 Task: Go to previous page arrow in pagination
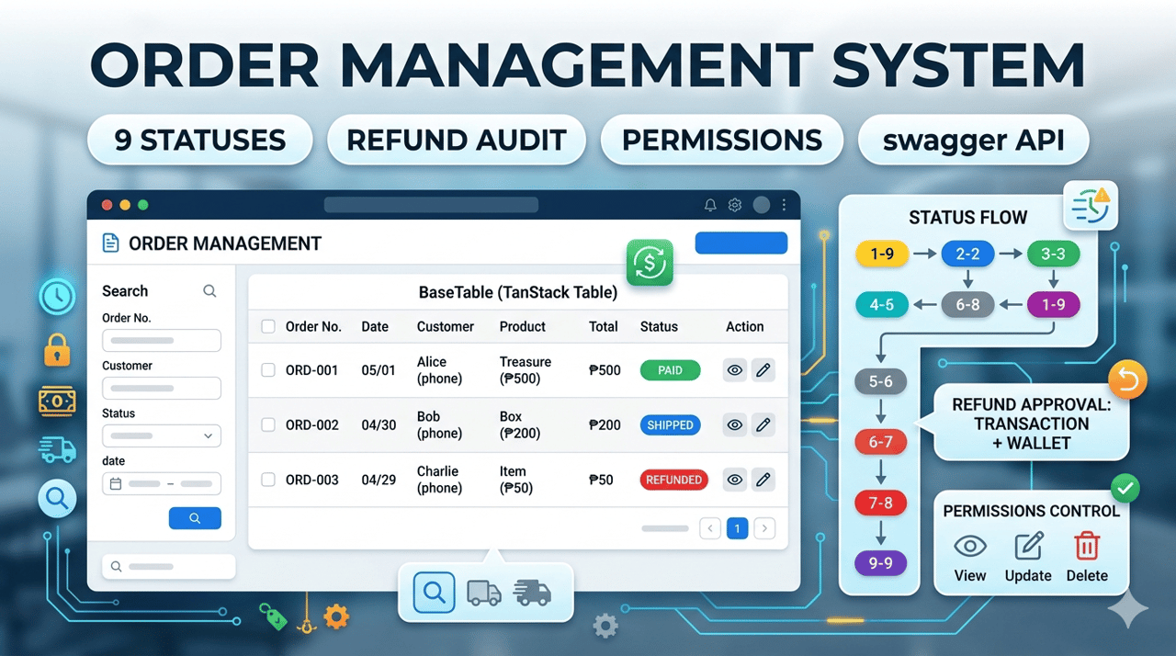709,528
